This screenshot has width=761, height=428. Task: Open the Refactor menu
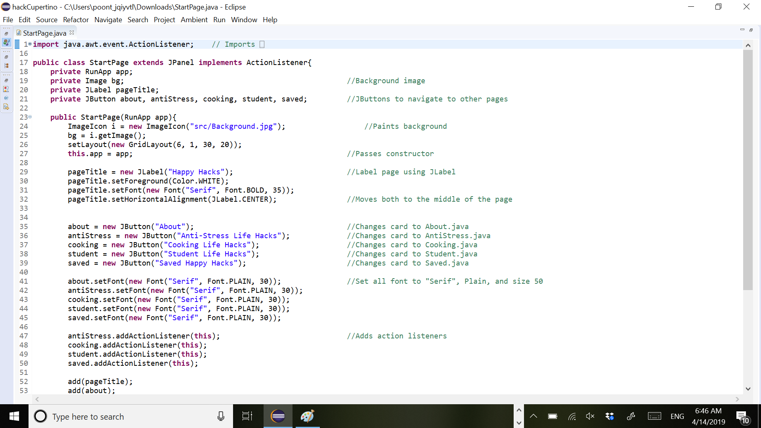pyautogui.click(x=75, y=20)
